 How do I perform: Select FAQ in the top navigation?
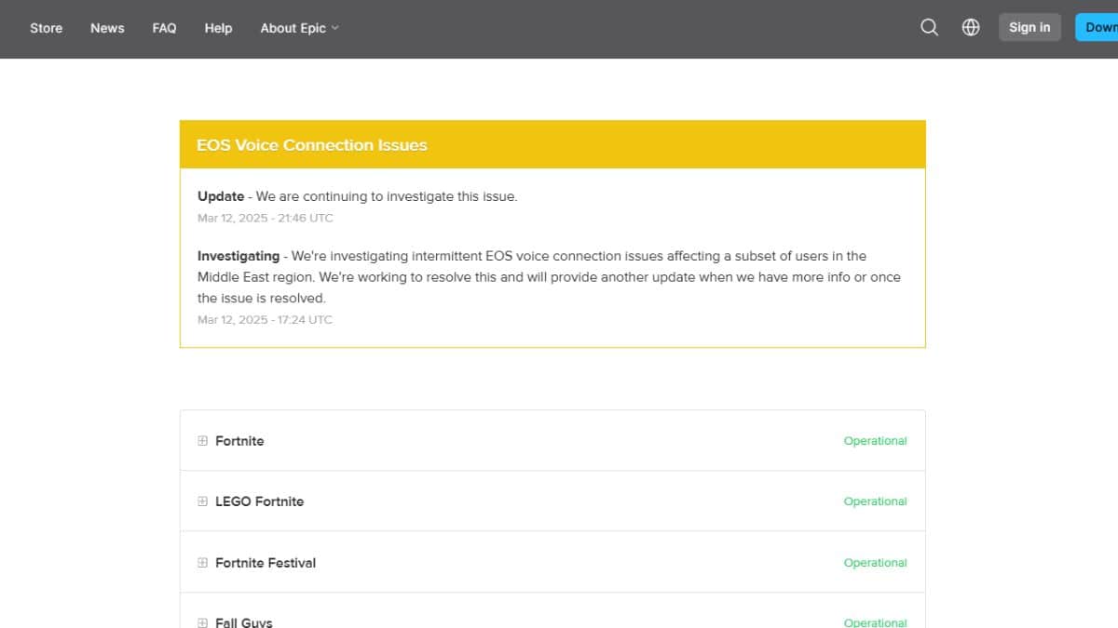pyautogui.click(x=164, y=28)
